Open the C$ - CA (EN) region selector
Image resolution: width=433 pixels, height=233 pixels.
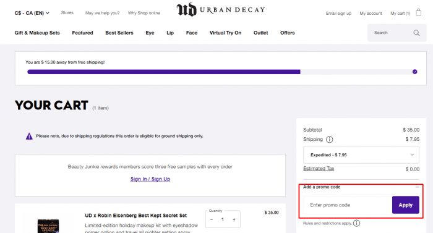point(32,13)
